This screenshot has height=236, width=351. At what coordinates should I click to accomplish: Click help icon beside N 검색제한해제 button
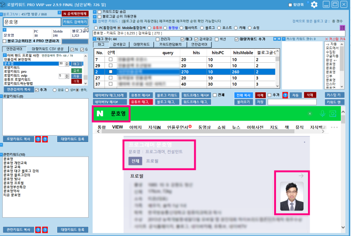click(59, 13)
